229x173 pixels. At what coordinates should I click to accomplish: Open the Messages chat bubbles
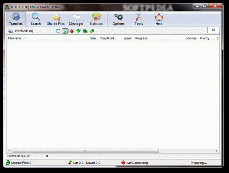(x=76, y=19)
